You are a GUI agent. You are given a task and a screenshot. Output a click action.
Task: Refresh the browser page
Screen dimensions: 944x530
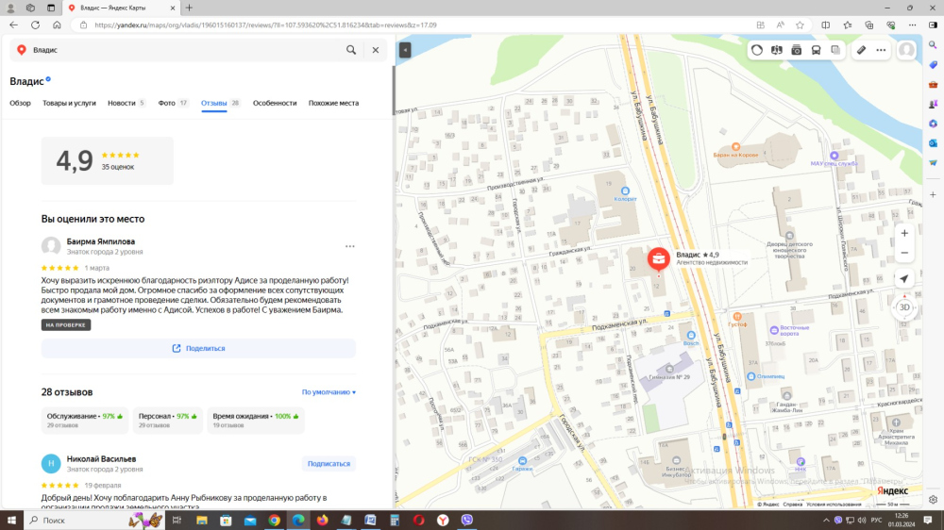pos(36,25)
